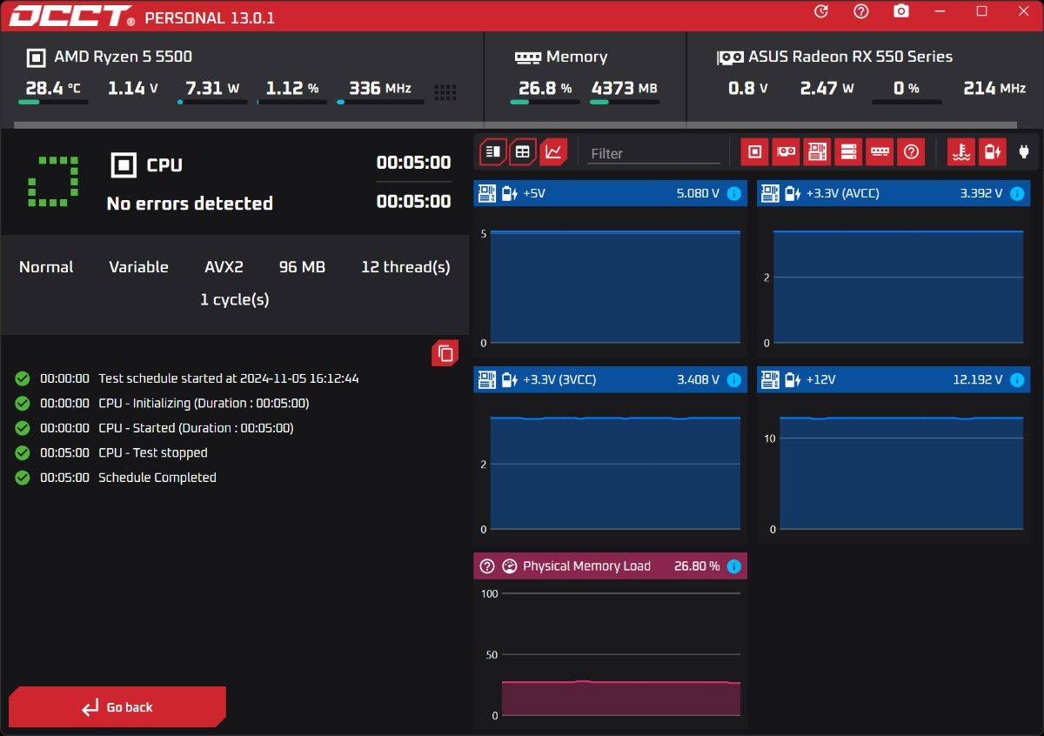Click the info icon on Physical Memory Load
This screenshot has height=736, width=1044.
(733, 565)
